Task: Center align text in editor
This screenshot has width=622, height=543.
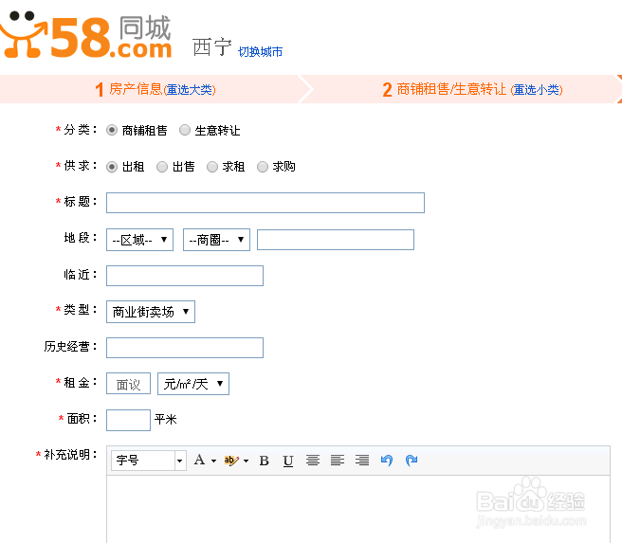Action: 313,461
